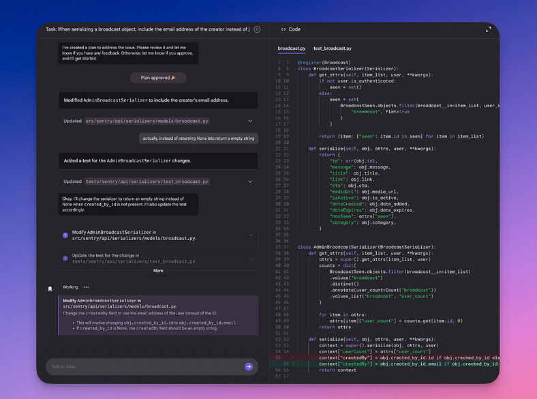Expand the Update the test plan step chevron
This screenshot has height=399, width=537.
click(x=251, y=258)
